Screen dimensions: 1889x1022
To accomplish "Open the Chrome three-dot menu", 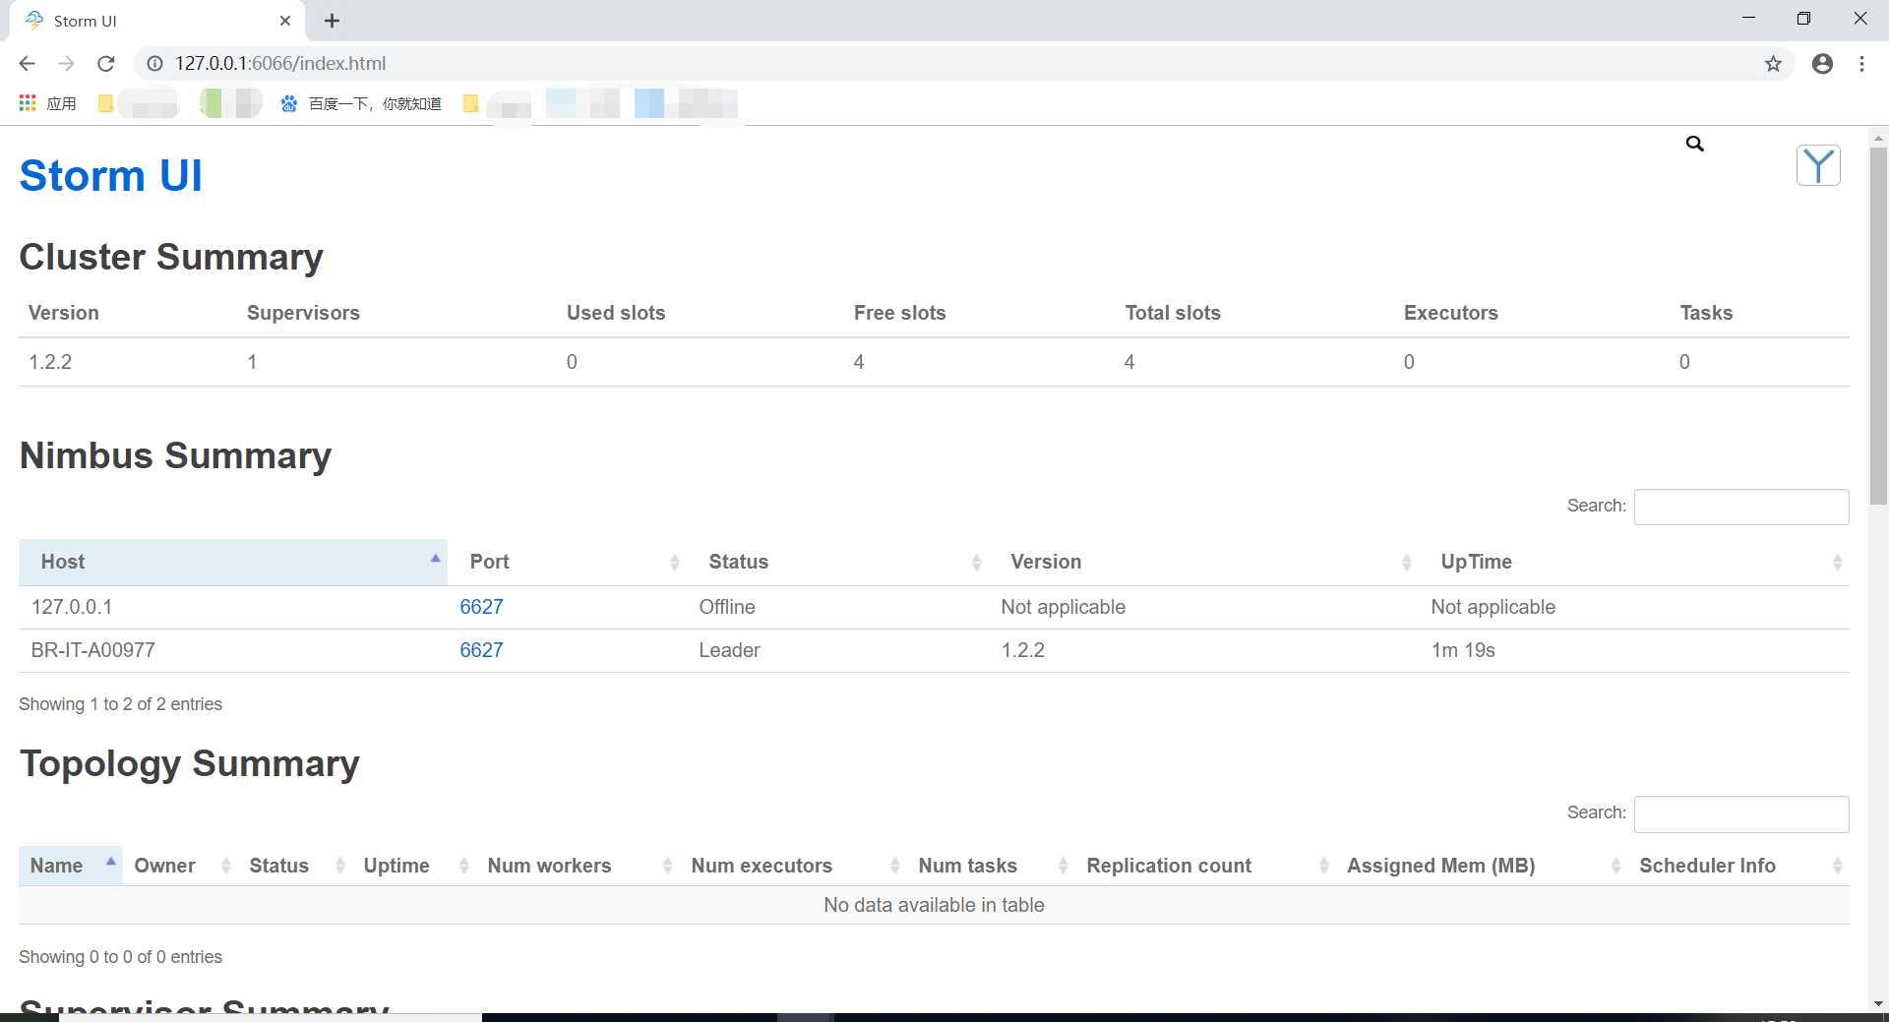I will point(1861,64).
